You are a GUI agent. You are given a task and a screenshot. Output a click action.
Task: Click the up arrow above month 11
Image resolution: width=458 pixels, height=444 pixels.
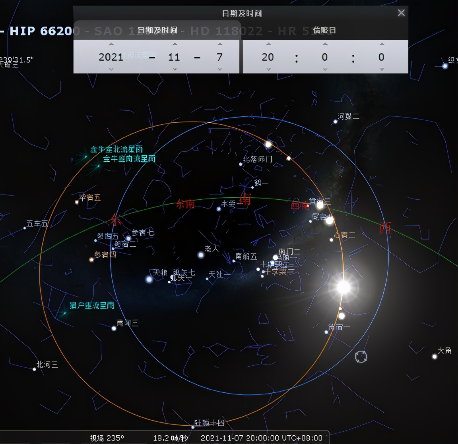(175, 44)
